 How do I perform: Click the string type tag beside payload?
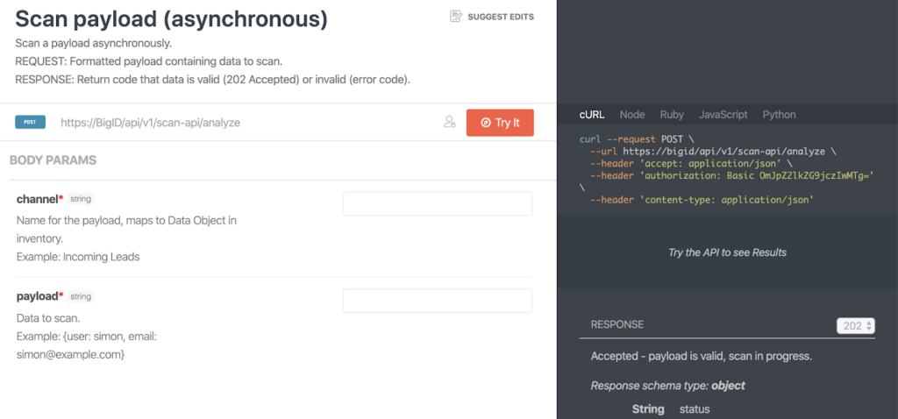pos(81,296)
